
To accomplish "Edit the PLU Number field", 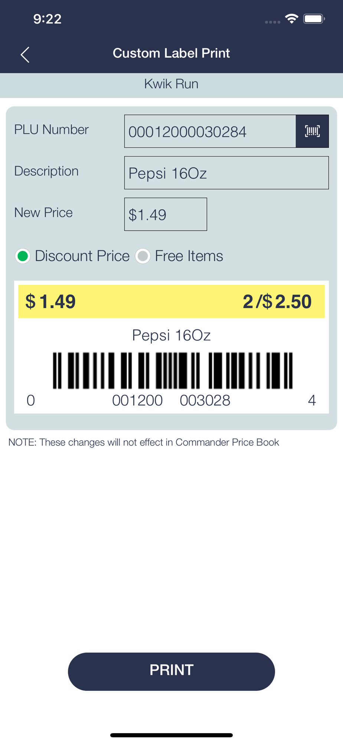I will click(210, 131).
